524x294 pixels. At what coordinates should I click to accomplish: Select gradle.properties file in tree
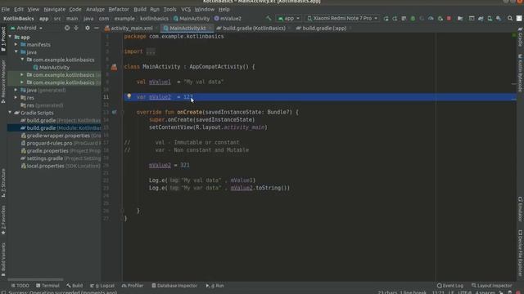coord(61,150)
